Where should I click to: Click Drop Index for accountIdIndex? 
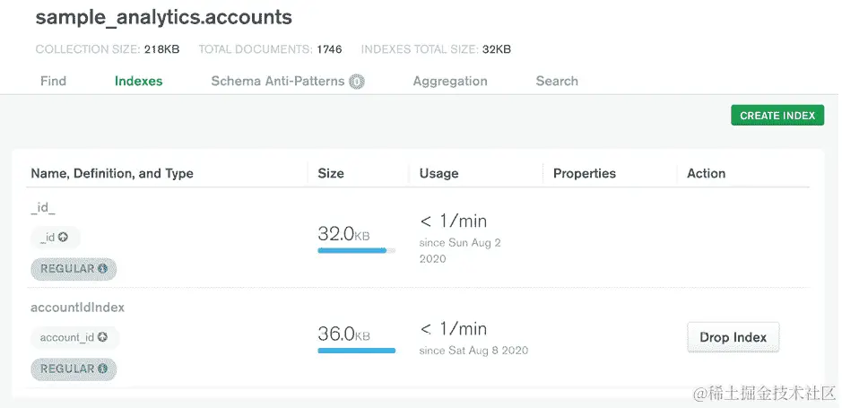pyautogui.click(x=733, y=337)
